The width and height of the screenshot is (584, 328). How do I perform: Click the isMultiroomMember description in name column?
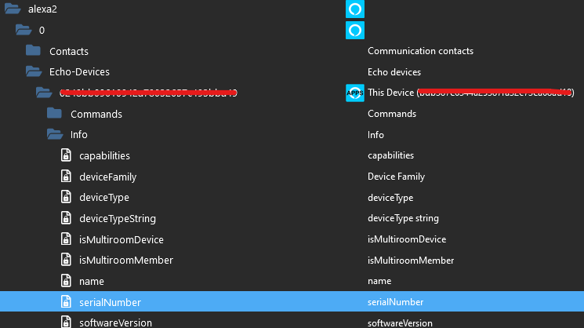411,261
